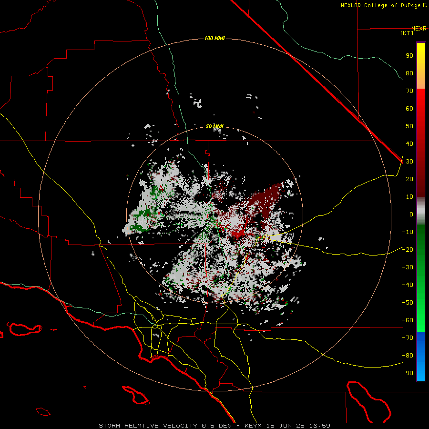Select the -40 value on velocity scale
429x429 pixels.
(x=408, y=285)
